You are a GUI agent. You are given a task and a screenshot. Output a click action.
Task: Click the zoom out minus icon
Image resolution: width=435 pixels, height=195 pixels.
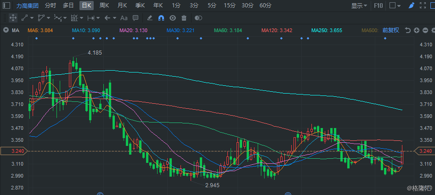tap(425, 30)
